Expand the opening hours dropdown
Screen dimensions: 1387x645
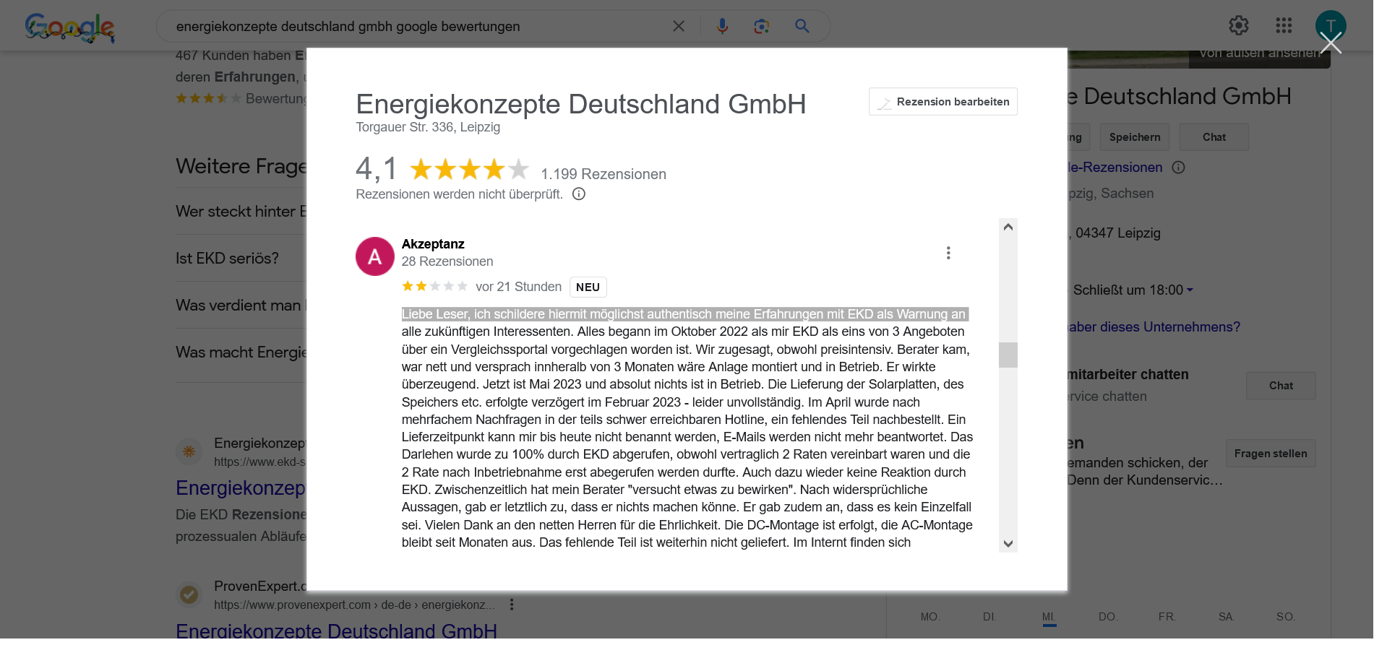tap(1190, 290)
